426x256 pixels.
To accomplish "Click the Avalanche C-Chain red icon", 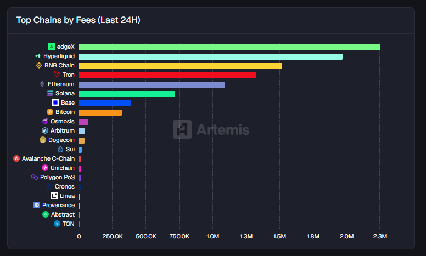I will [x=16, y=159].
